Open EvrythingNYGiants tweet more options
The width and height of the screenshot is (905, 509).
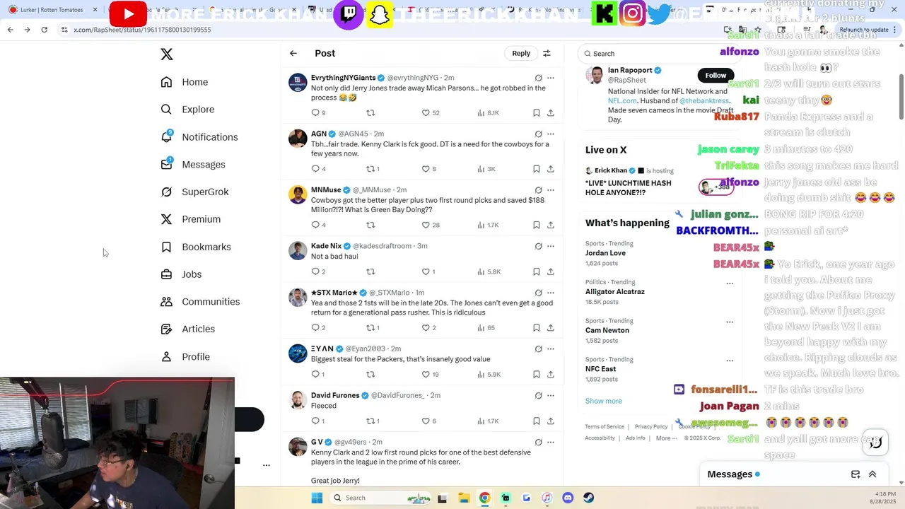pyautogui.click(x=551, y=78)
